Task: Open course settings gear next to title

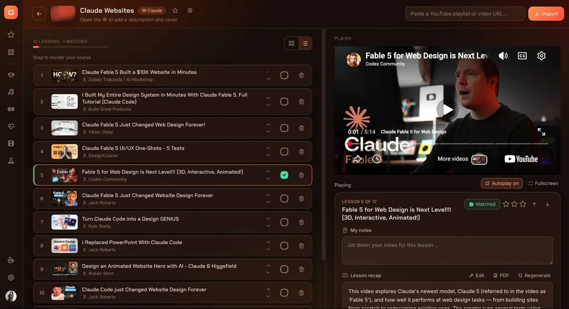Action: (x=190, y=10)
